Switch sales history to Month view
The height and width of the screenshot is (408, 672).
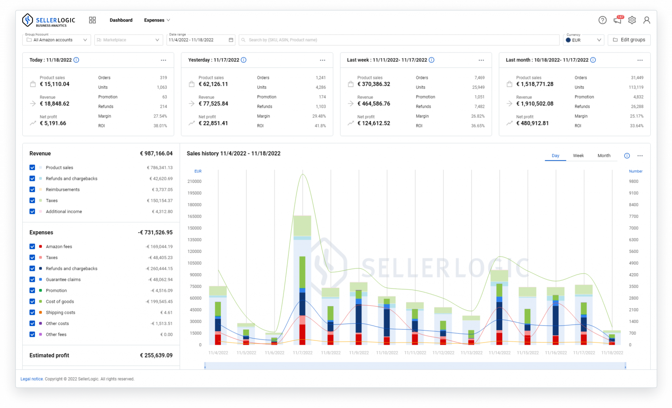604,155
